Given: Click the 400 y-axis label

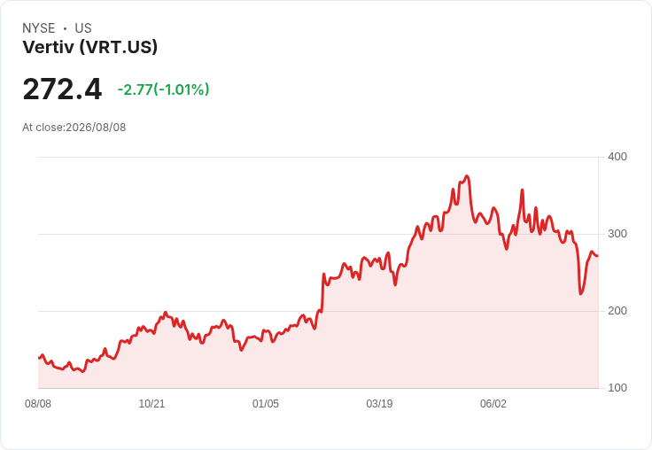Looking at the screenshot, I should (x=617, y=157).
